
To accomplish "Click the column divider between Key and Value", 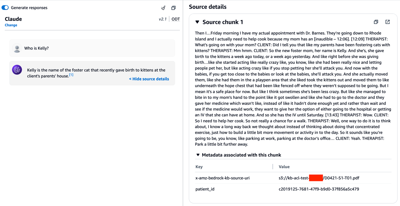I will pyautogui.click(x=273, y=167).
